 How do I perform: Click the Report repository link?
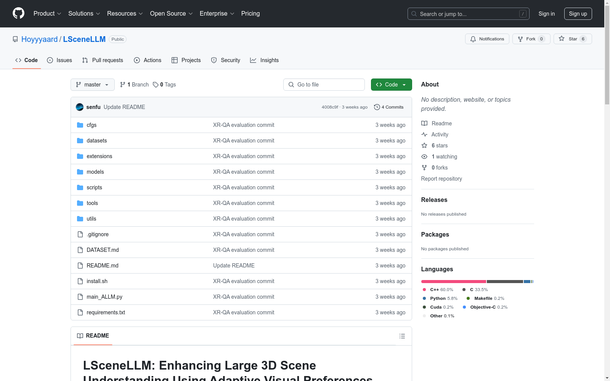click(x=441, y=179)
